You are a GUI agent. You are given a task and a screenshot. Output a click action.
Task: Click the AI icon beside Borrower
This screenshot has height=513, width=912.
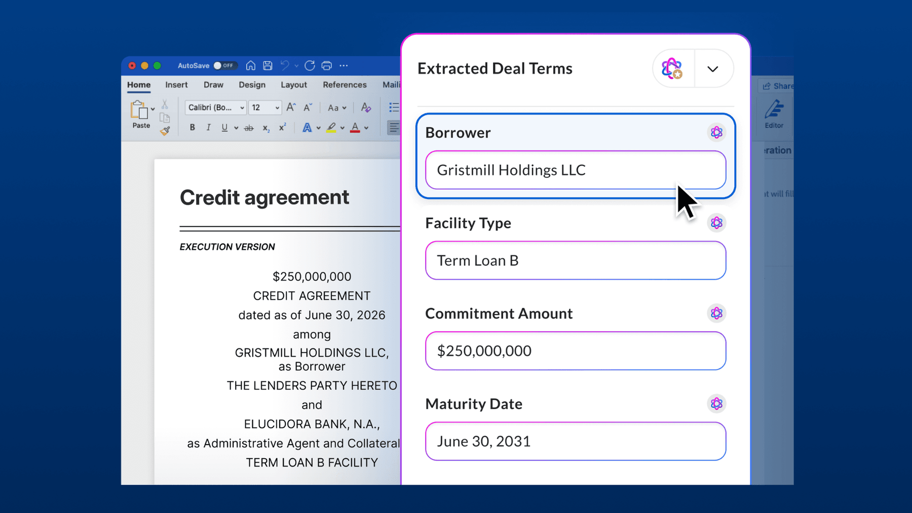pos(716,132)
